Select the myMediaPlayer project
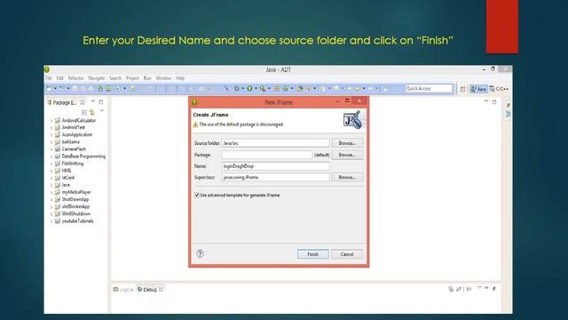Image resolution: width=568 pixels, height=320 pixels. pos(76,192)
